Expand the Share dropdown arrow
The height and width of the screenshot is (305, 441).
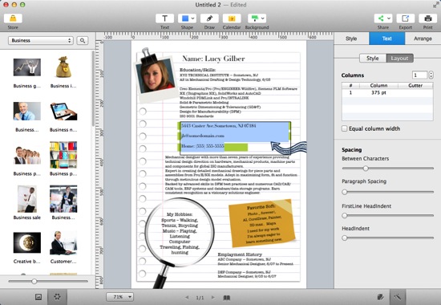point(389,18)
